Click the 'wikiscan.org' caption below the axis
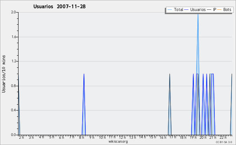Image resolution: width=236 pixels, height=145 pixels. tap(118, 141)
